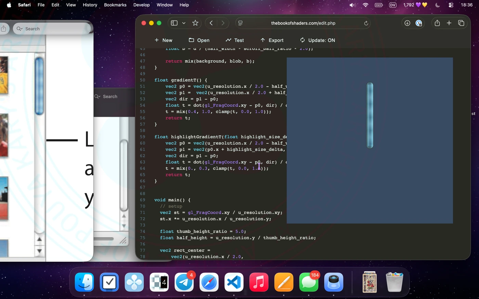
Task: Click the bookmark star icon in toolbar
Action: (x=195, y=23)
